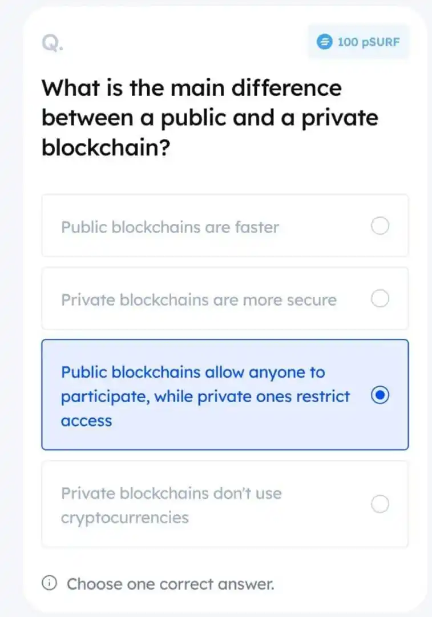
Task: Tap "Private blockchains don't use" answer line
Action: (x=171, y=493)
